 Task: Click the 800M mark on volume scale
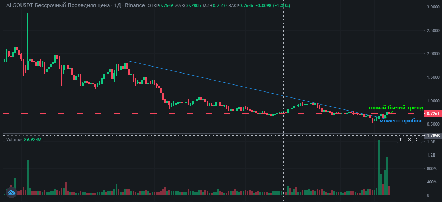pos(432,169)
